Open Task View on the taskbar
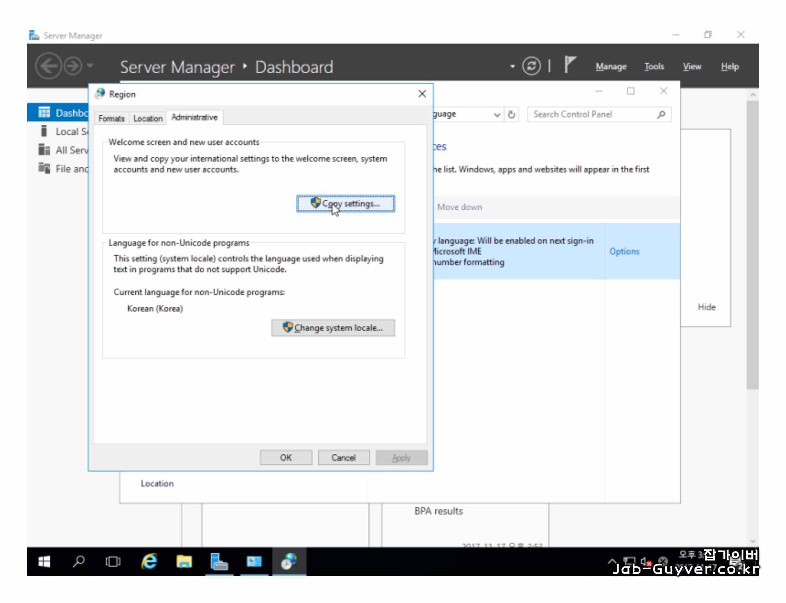This screenshot has width=786, height=603. (113, 562)
